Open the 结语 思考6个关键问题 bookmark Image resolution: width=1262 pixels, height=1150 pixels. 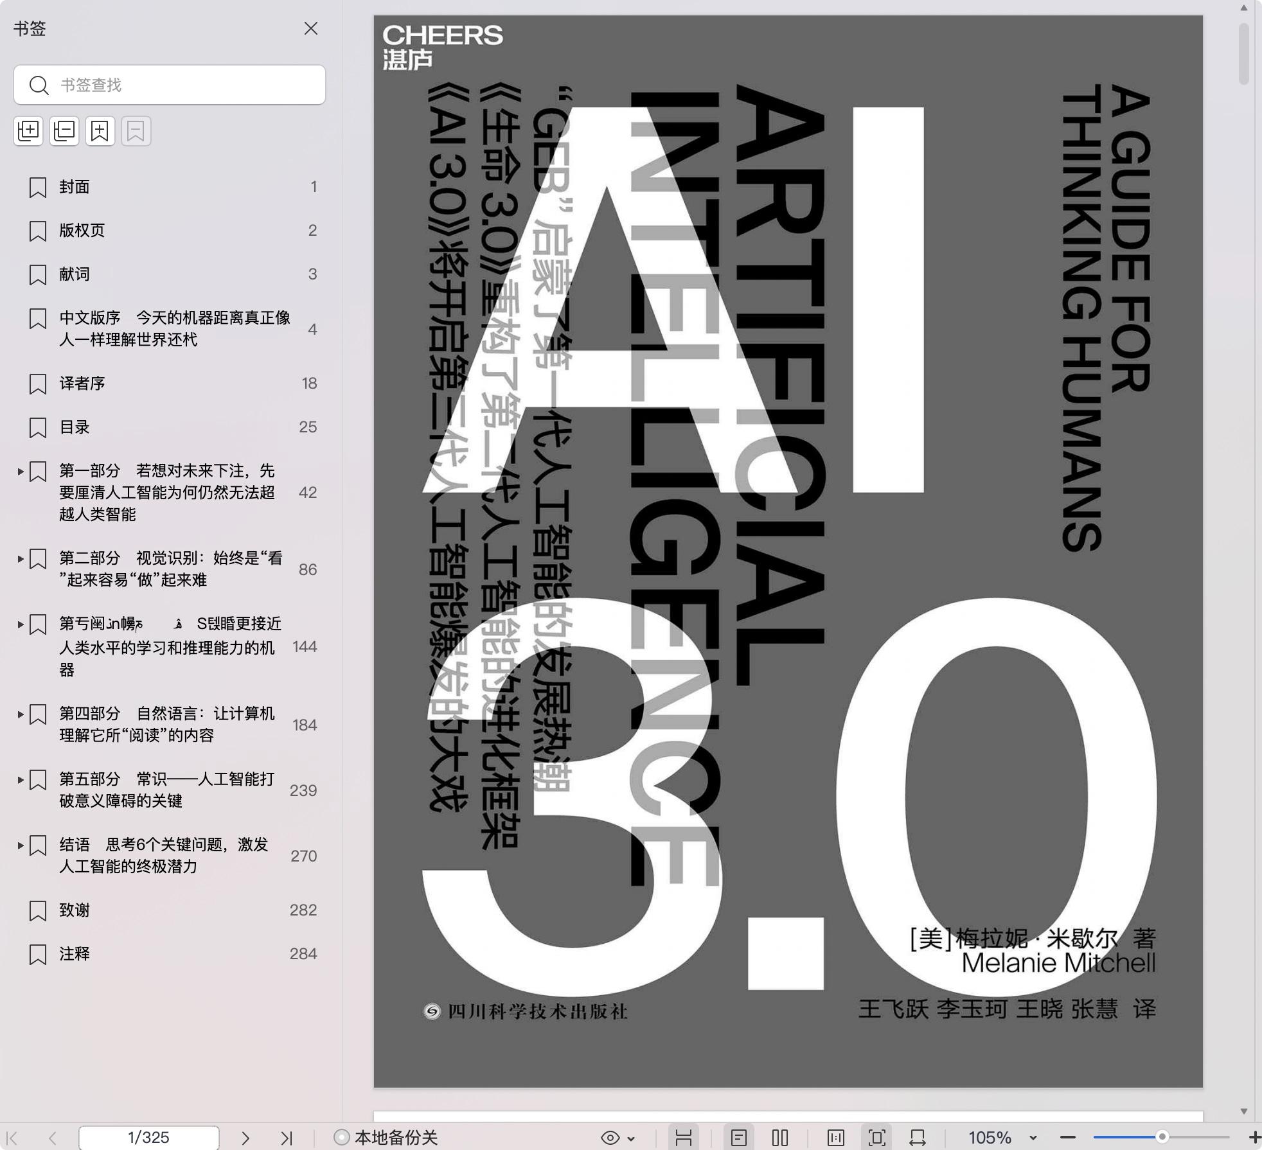tap(164, 856)
